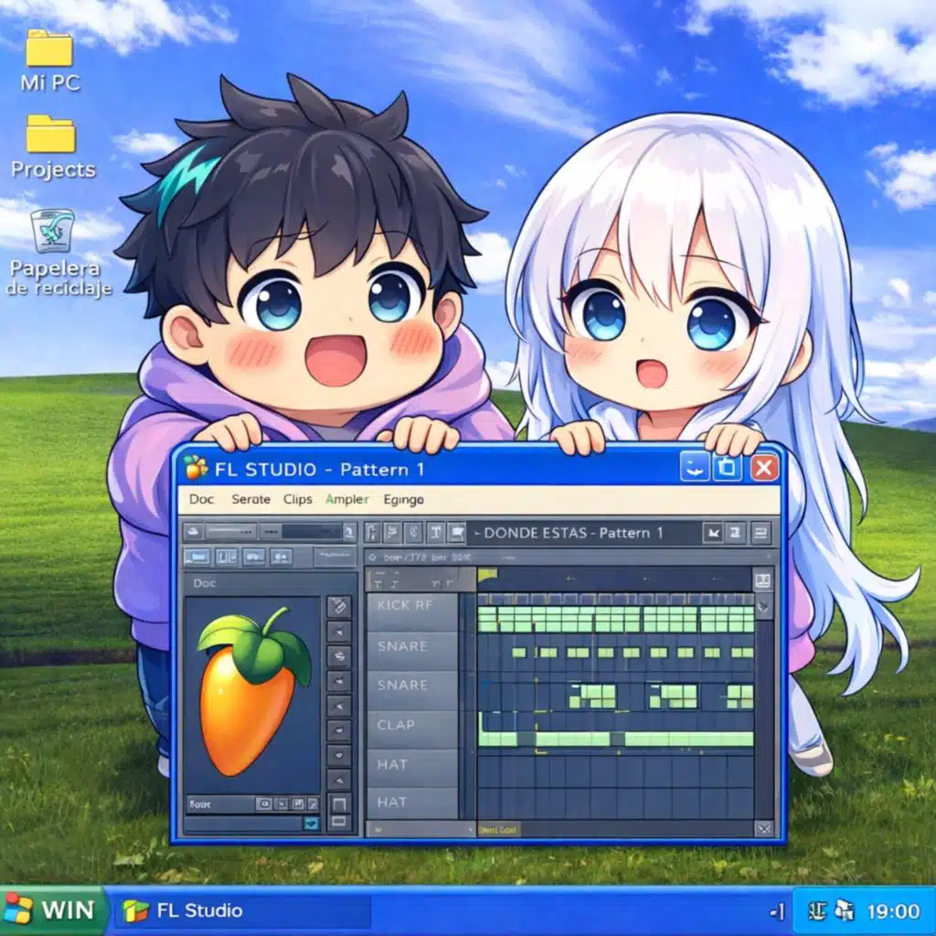936x936 pixels.
Task: Click the Mi PC folder icon
Action: [49, 48]
